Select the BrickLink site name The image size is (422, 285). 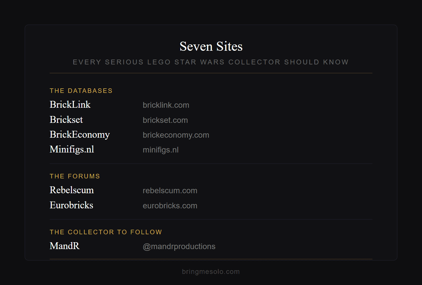click(70, 105)
